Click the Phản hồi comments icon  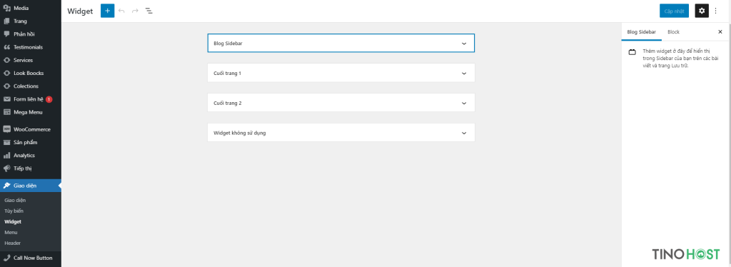[x=6, y=34]
